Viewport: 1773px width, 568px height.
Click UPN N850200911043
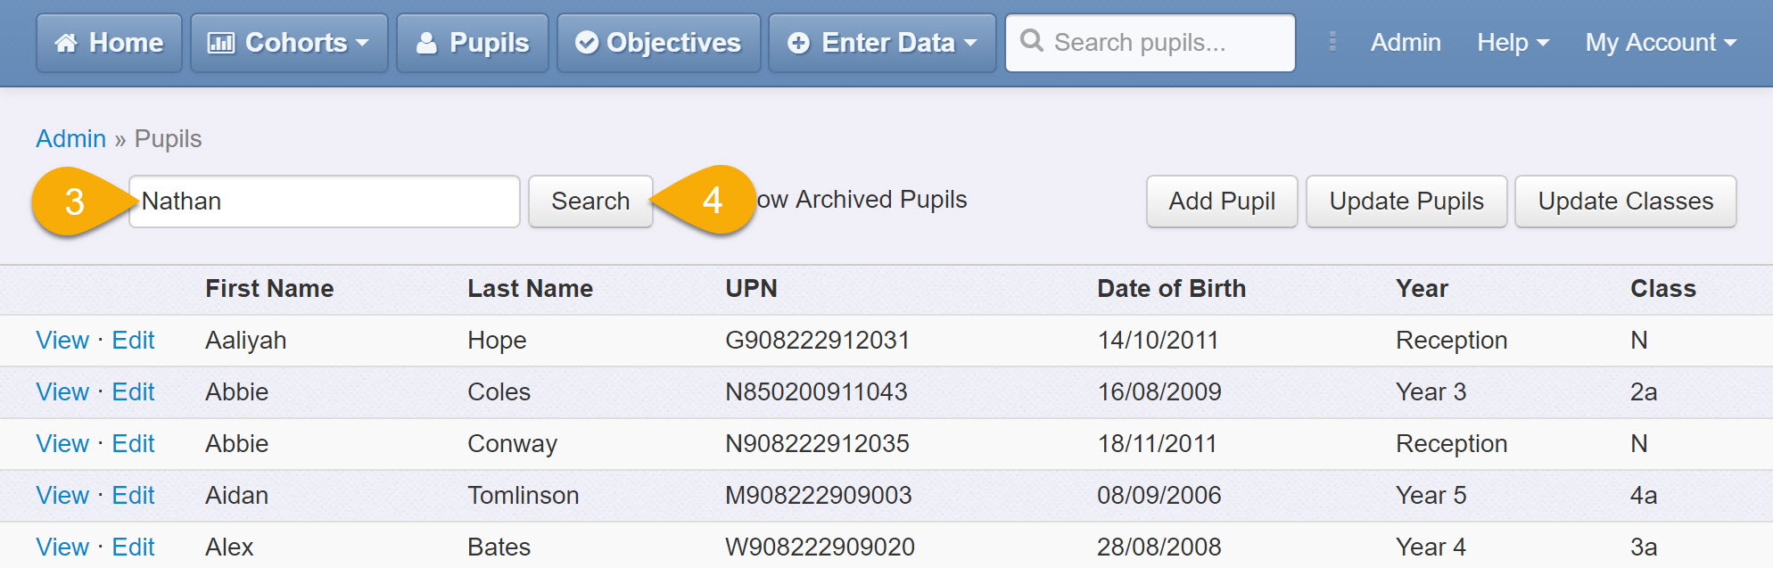coord(817,392)
